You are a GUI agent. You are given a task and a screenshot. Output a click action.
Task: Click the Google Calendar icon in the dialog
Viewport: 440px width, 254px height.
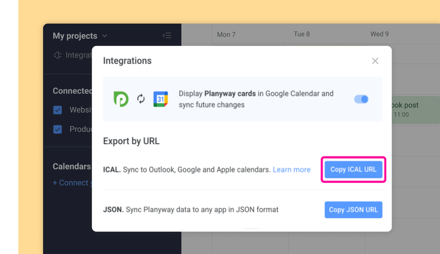click(x=160, y=99)
